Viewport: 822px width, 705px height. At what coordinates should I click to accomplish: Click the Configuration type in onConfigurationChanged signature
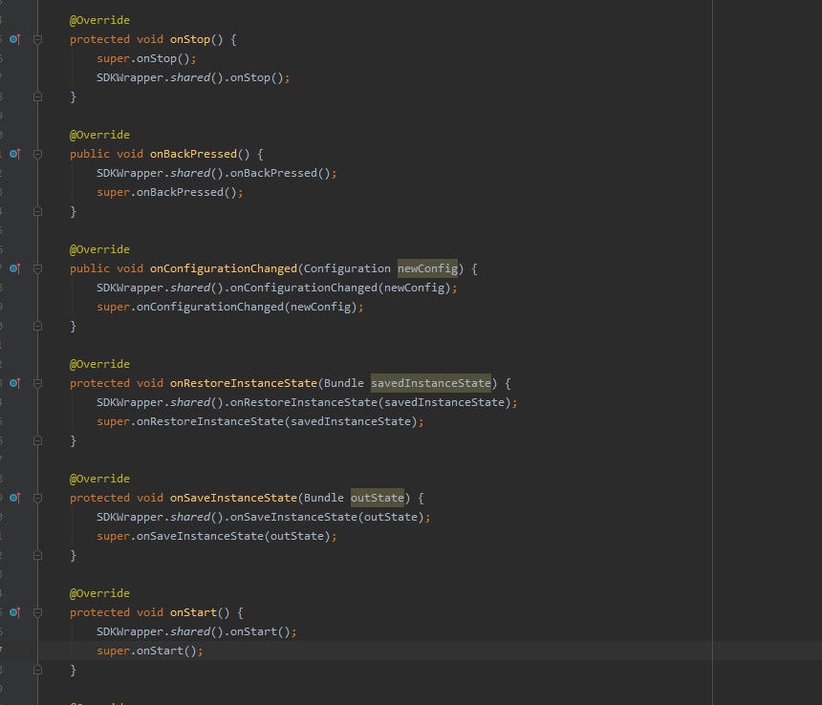tap(347, 268)
